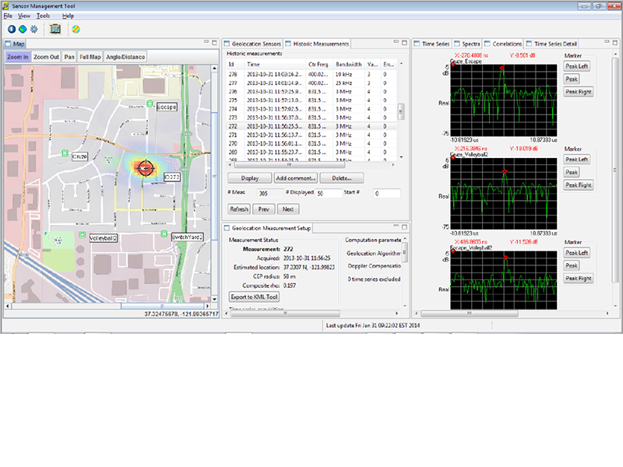Click the Refresh button
The height and width of the screenshot is (467, 623).
(x=239, y=209)
